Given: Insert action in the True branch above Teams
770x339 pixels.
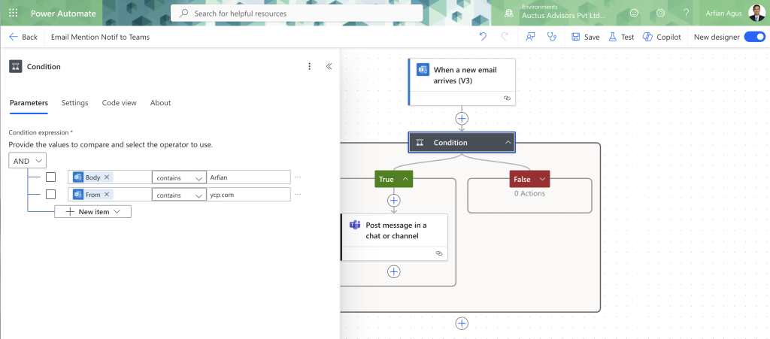Looking at the screenshot, I should point(394,200).
